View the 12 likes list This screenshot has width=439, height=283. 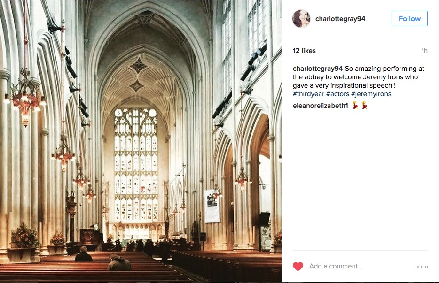click(304, 51)
